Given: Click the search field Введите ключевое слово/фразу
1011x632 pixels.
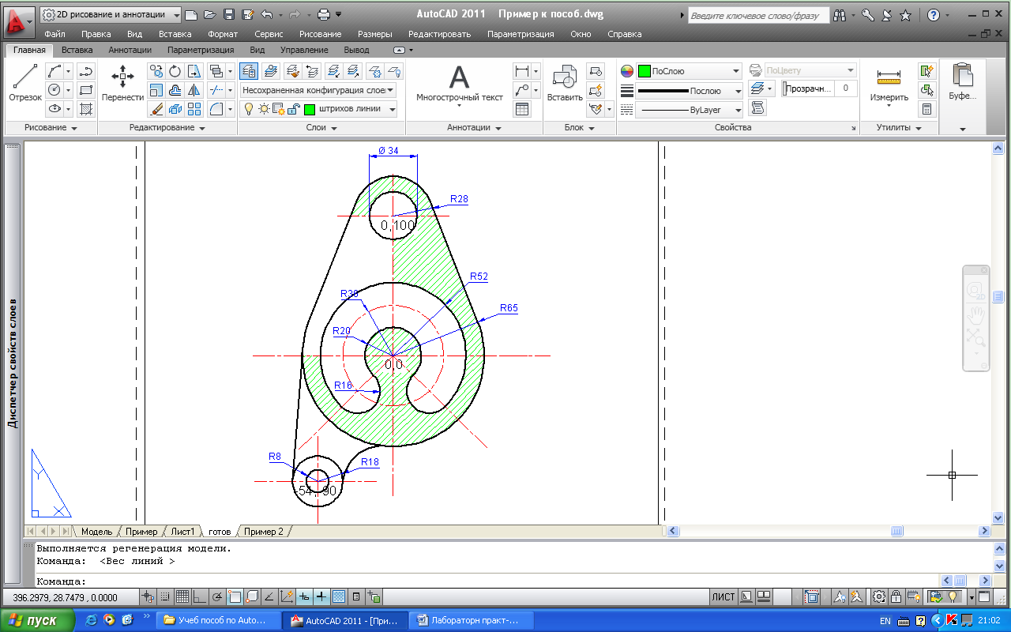Looking at the screenshot, I should click(758, 15).
